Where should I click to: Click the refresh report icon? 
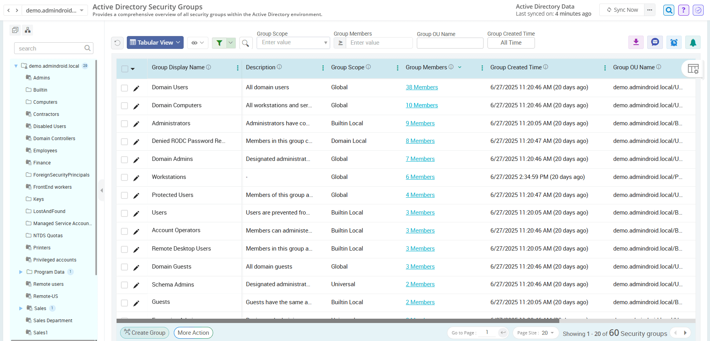(x=117, y=43)
